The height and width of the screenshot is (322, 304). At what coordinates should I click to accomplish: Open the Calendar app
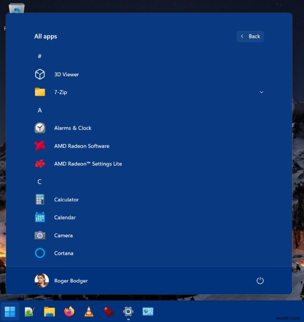point(65,217)
